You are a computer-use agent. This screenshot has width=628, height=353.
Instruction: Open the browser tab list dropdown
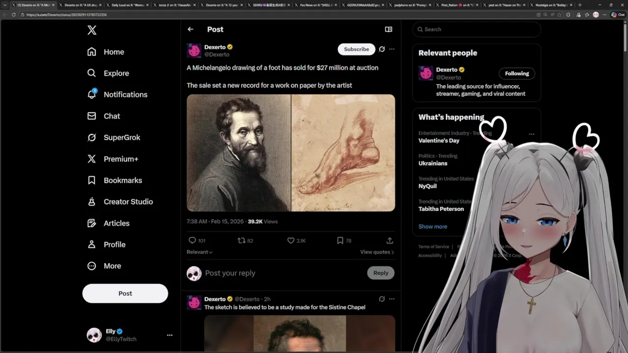pos(5,5)
